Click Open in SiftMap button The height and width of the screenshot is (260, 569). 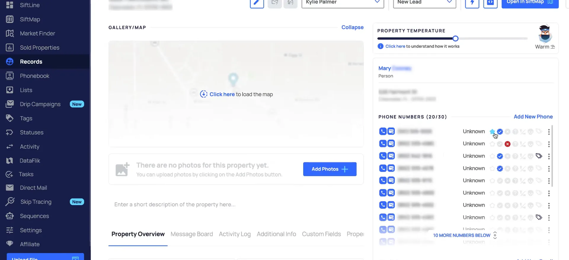[x=530, y=2]
